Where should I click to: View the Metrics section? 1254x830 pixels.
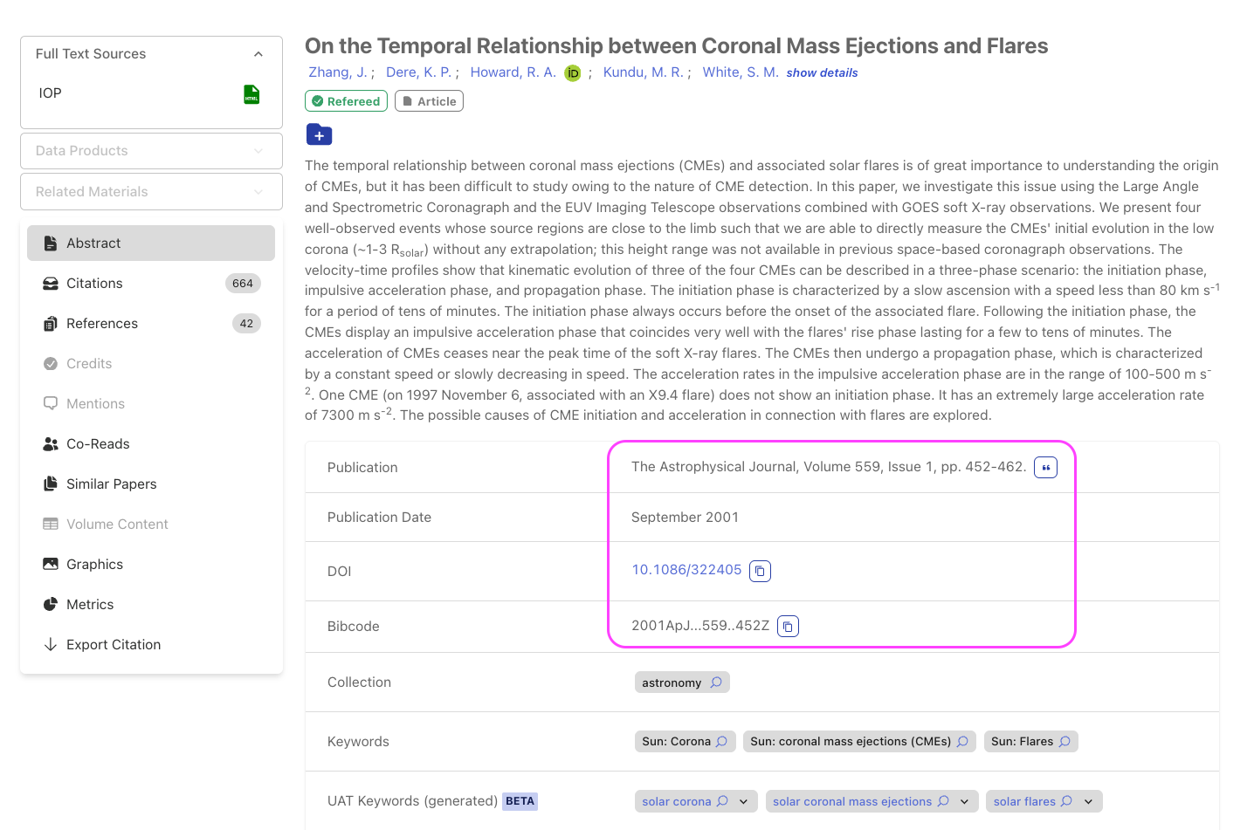tap(90, 605)
